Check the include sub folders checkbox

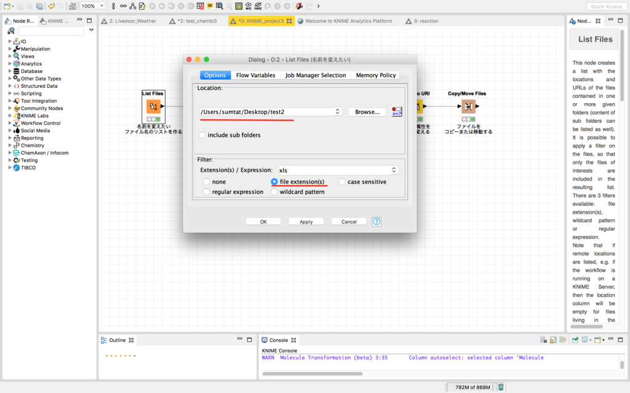[x=202, y=135]
